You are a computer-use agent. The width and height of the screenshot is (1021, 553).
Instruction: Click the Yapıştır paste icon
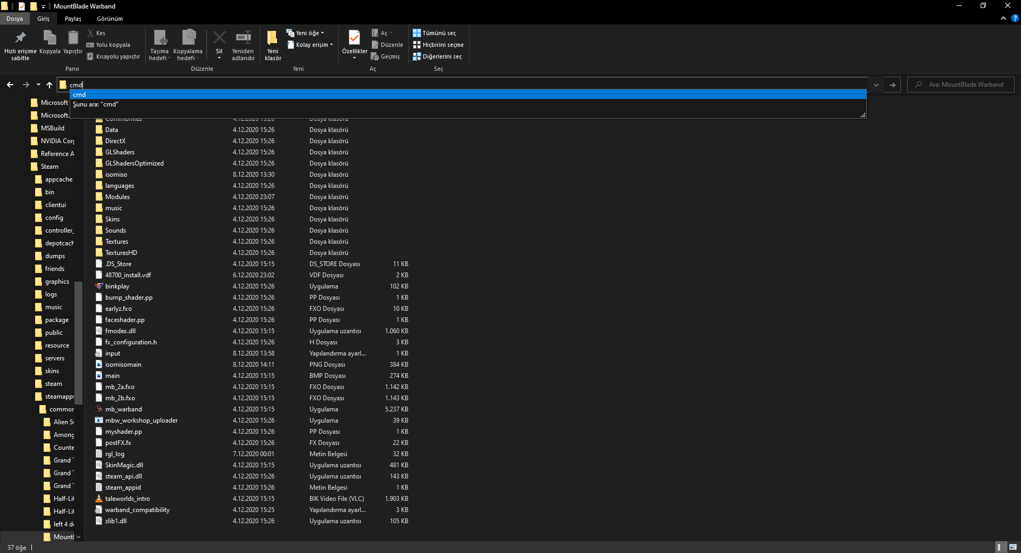(x=73, y=43)
